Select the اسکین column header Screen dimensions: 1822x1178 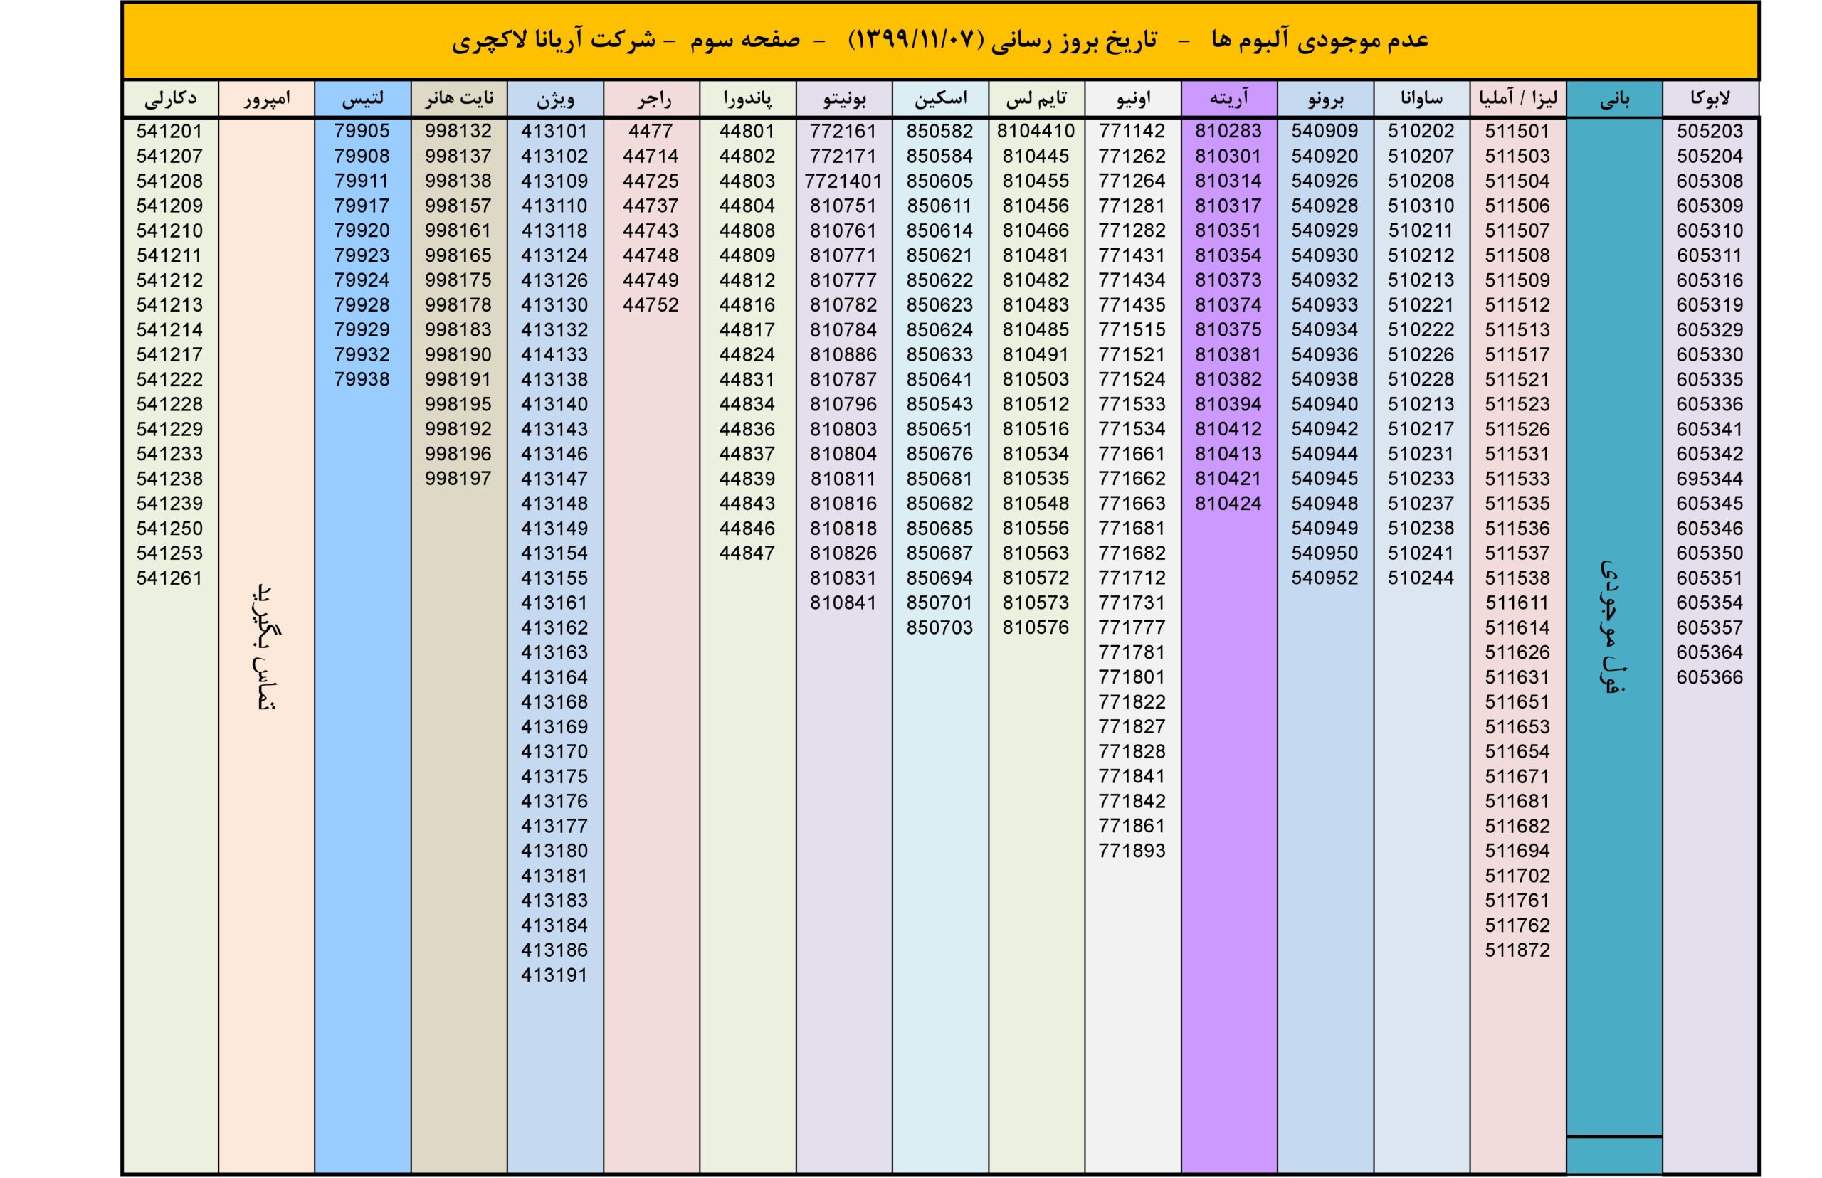click(x=939, y=99)
